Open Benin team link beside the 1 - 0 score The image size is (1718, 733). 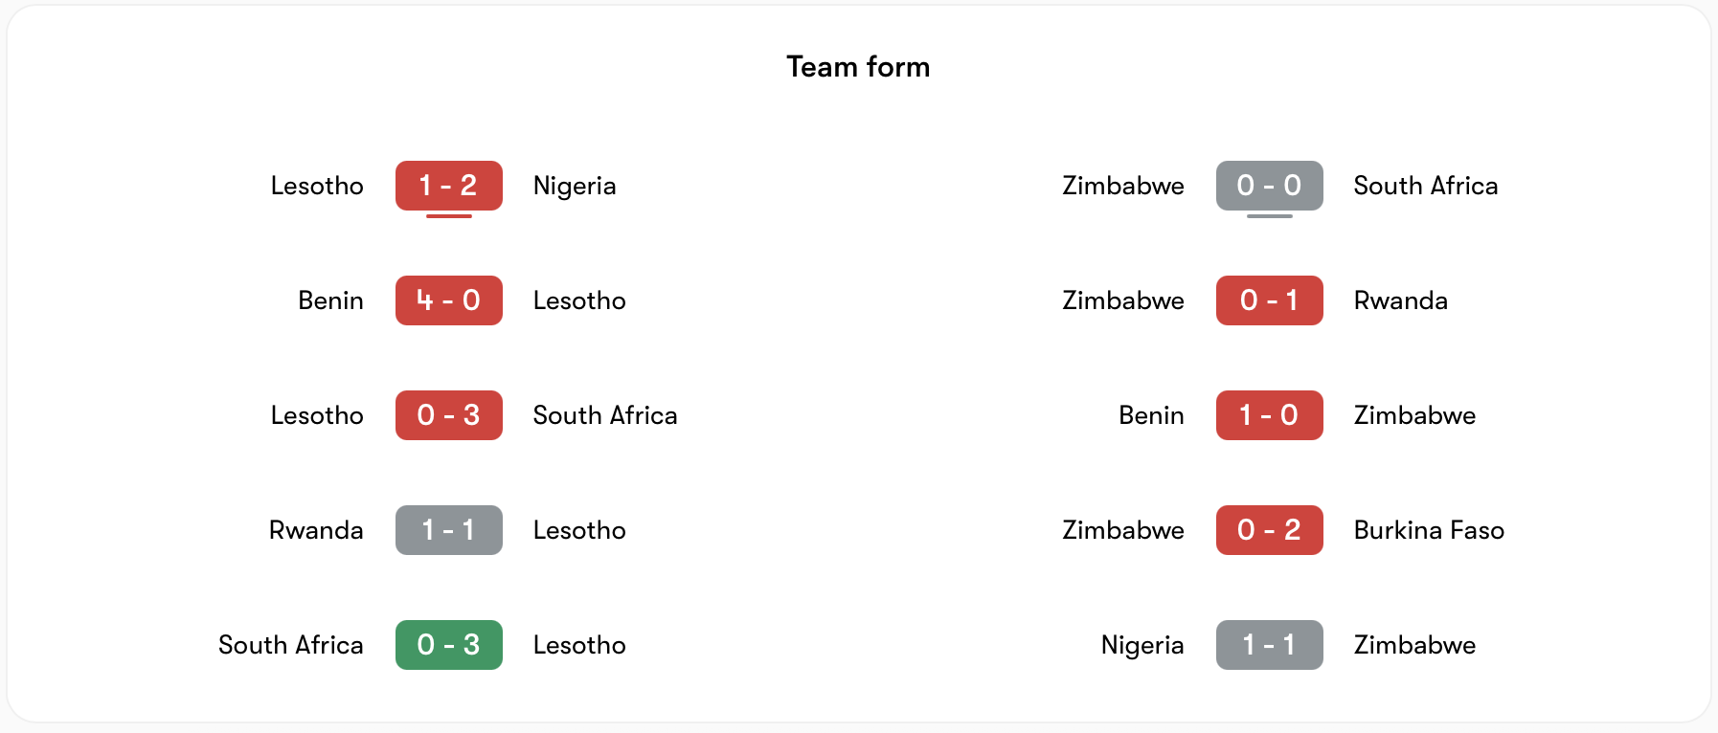(1151, 415)
